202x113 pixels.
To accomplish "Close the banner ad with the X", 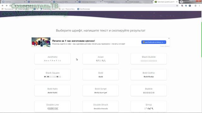I will (x=169, y=38).
